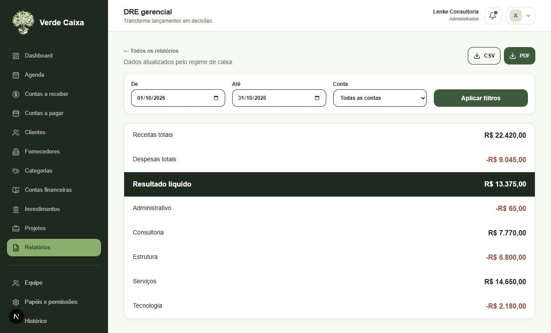Screen dimensions: 551x333
Task: Open Dashboard in the sidebar
Action: [54, 56]
